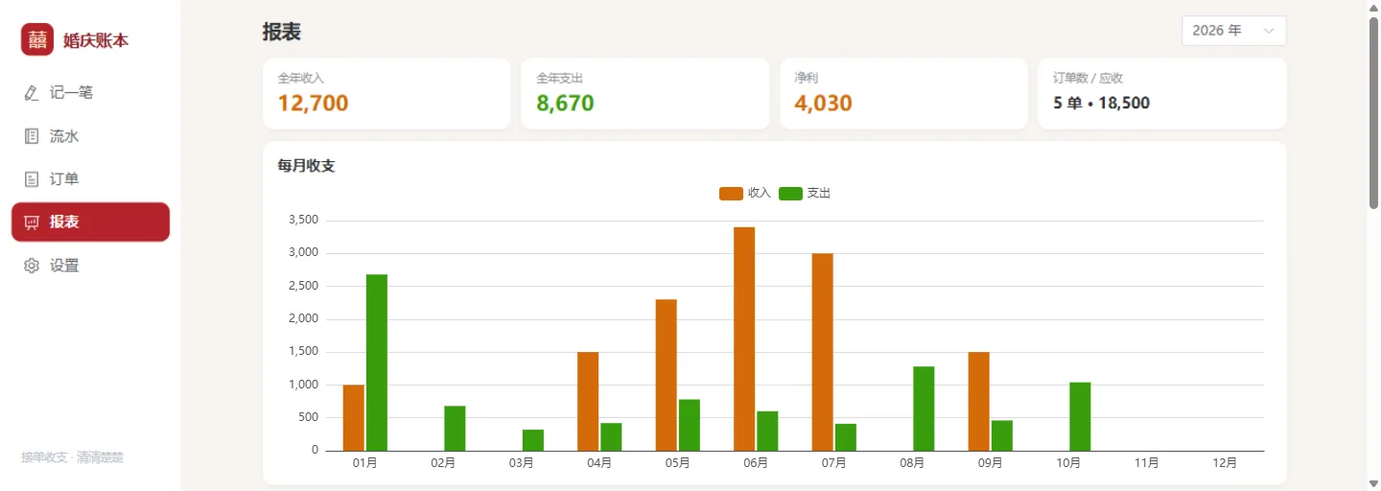Click the January income bar
Viewport: 1381px width, 491px height.
(x=354, y=417)
